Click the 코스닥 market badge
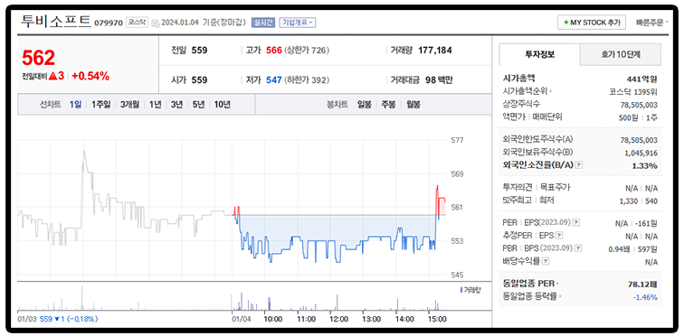The height and width of the screenshot is (336, 684). [137, 23]
